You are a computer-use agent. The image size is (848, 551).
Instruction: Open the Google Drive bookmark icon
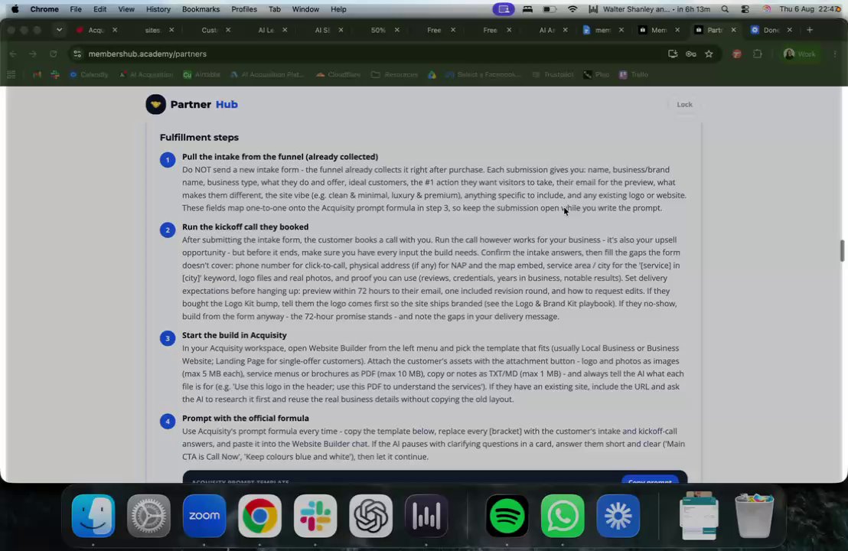tap(432, 75)
